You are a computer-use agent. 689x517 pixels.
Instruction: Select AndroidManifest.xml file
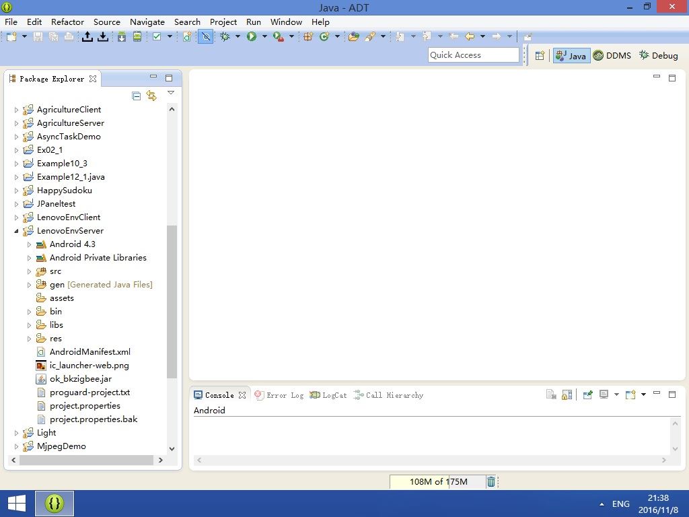(89, 351)
